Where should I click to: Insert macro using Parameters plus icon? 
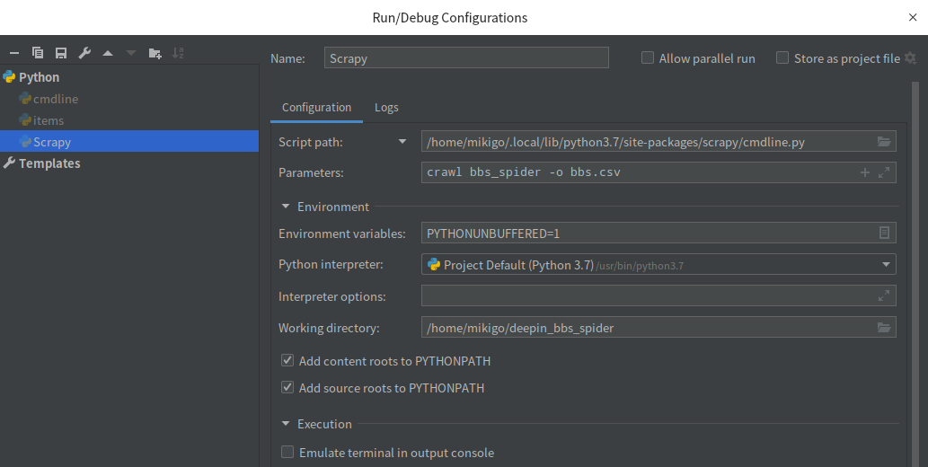[865, 172]
